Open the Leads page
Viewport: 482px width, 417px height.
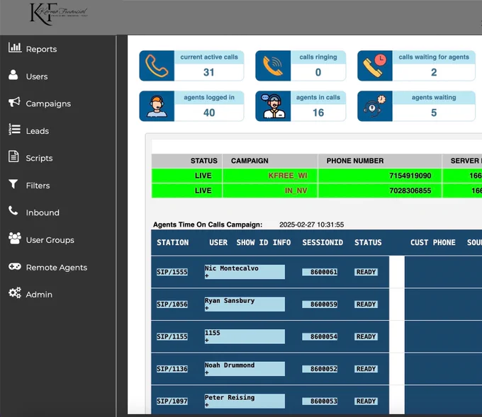pyautogui.click(x=37, y=131)
